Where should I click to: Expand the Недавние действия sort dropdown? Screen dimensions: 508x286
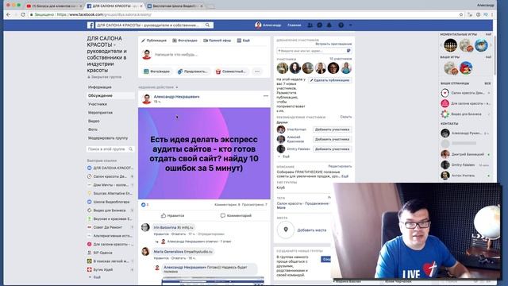coord(158,87)
